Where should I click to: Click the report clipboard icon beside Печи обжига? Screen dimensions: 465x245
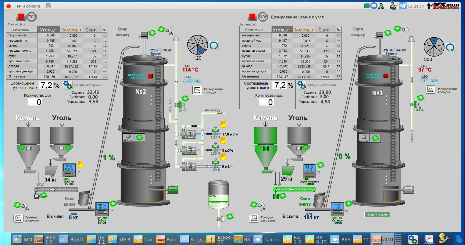pos(48,6)
